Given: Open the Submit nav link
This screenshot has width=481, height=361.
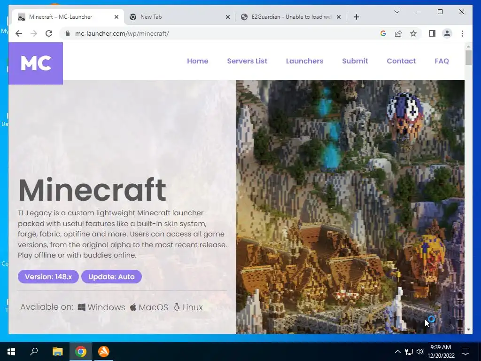Looking at the screenshot, I should pyautogui.click(x=355, y=61).
